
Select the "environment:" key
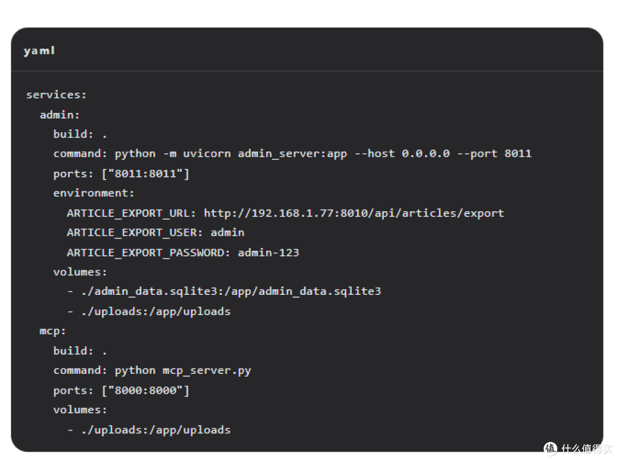click(94, 193)
